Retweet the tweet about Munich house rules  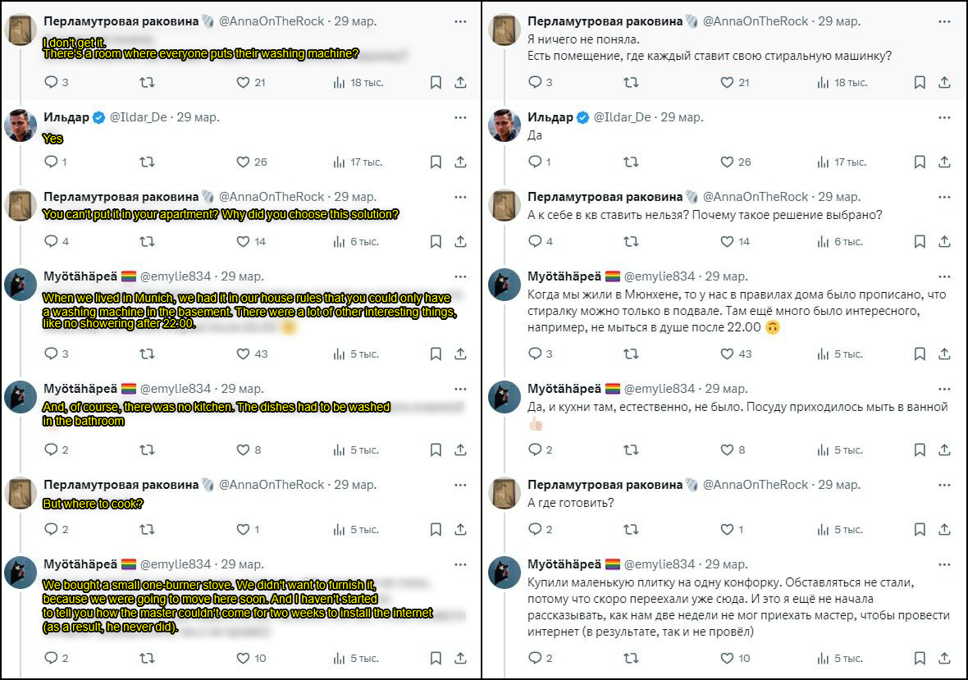point(147,354)
